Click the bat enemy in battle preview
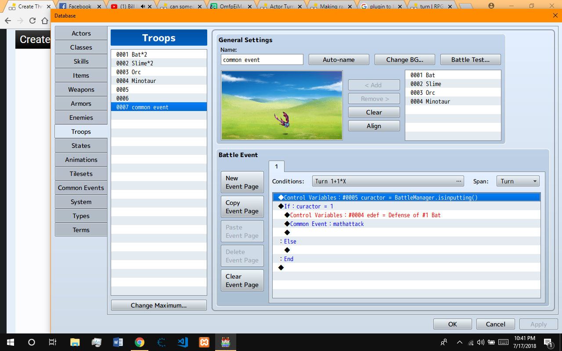The width and height of the screenshot is (562, 351). 282,119
